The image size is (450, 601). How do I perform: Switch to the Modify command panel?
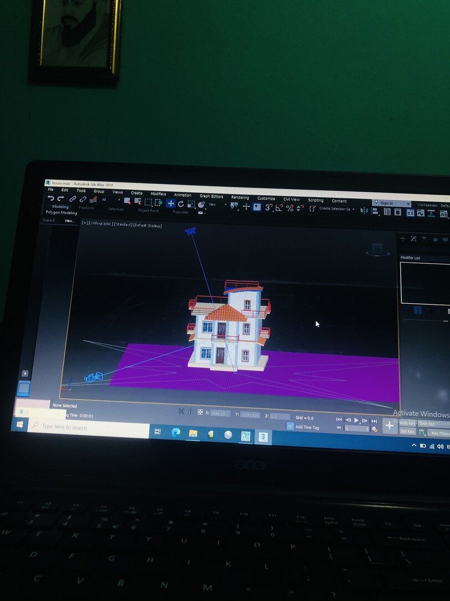413,239
